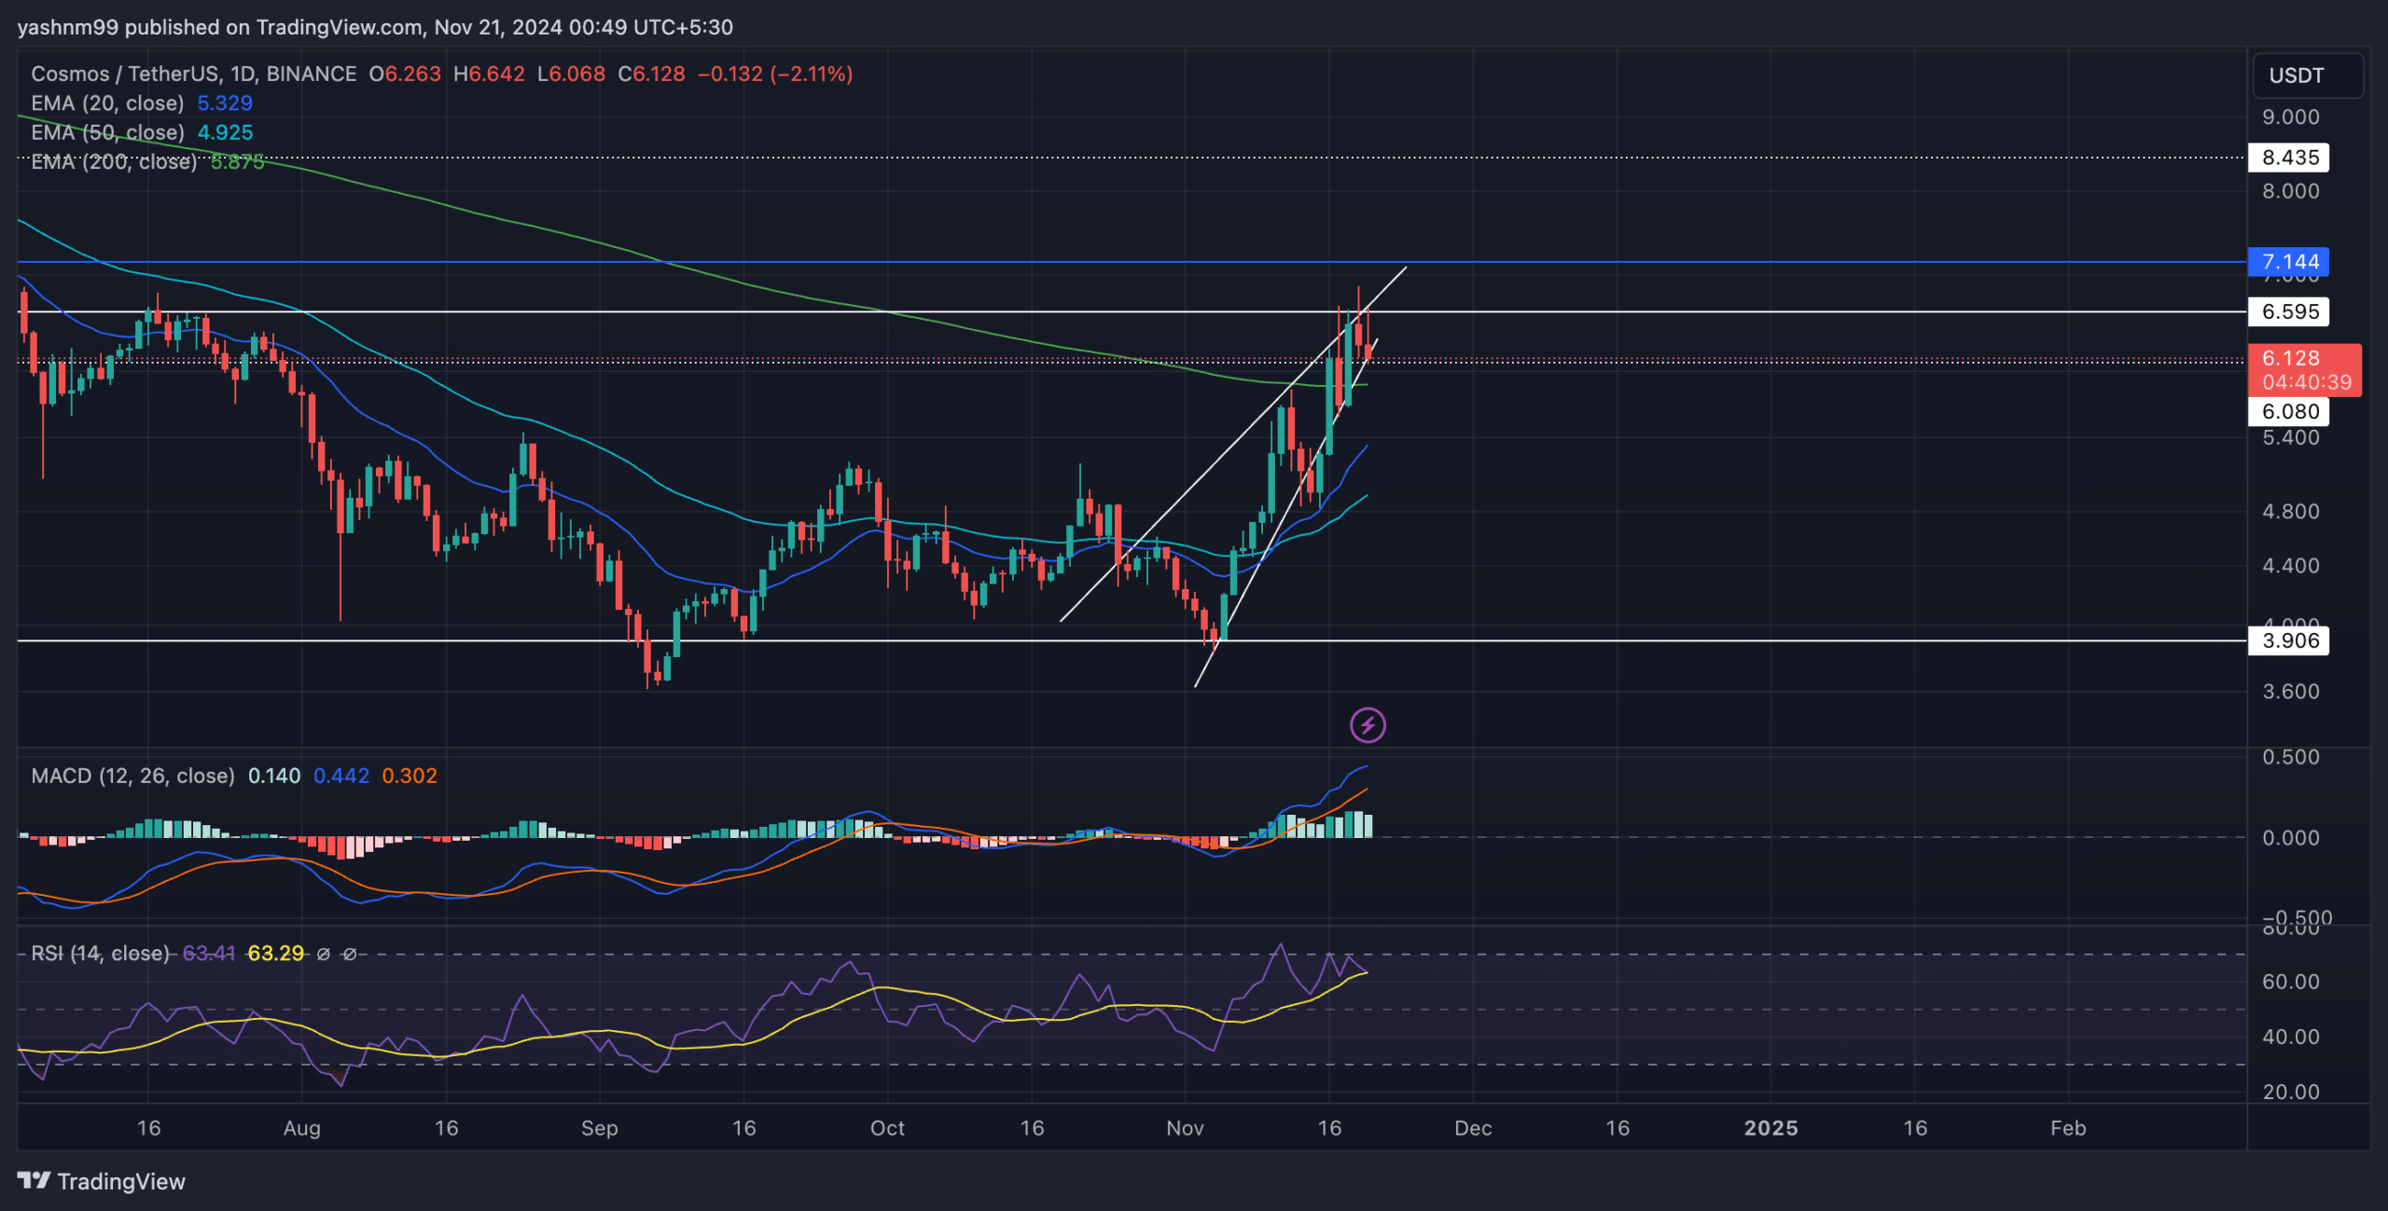Click the Sep label on time axis
Screen dimensions: 2388x1211
599,1128
